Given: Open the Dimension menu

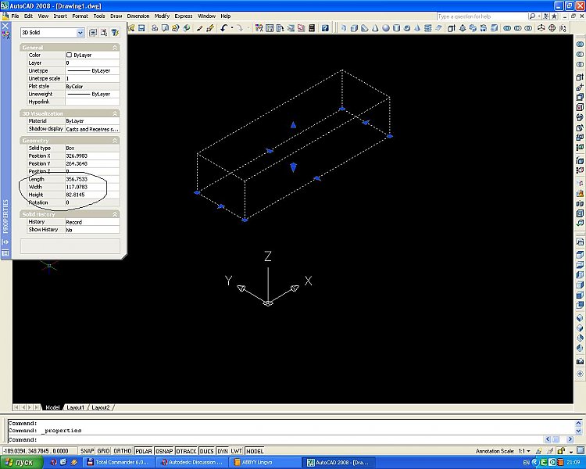Looking at the screenshot, I should tap(138, 16).
